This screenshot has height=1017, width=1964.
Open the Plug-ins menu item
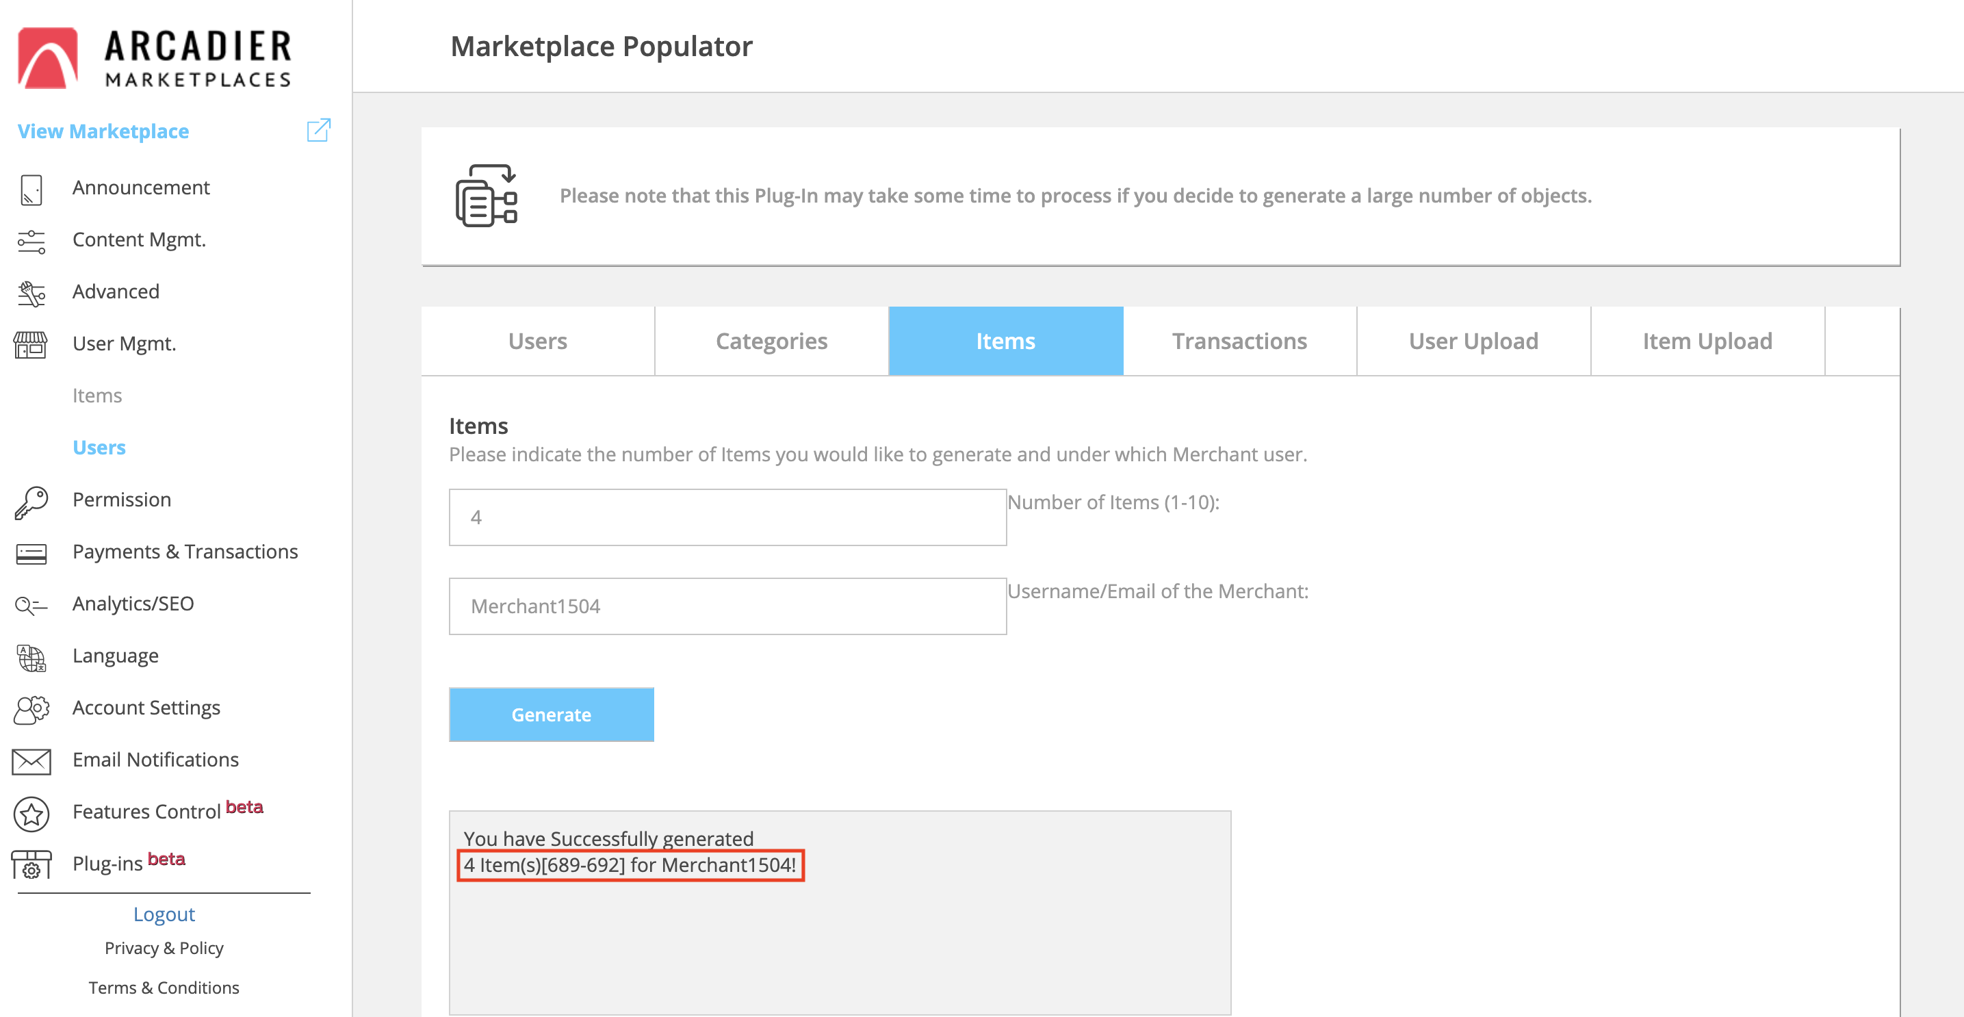pyautogui.click(x=107, y=864)
